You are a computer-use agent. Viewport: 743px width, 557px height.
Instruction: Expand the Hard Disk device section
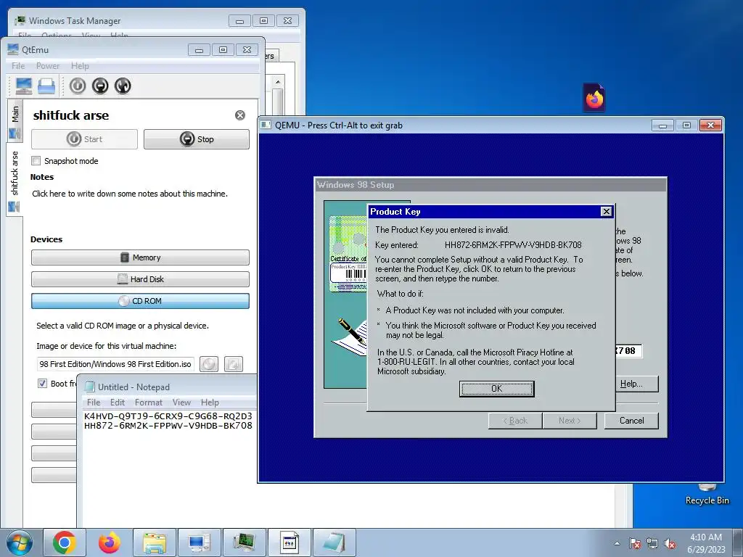point(140,279)
